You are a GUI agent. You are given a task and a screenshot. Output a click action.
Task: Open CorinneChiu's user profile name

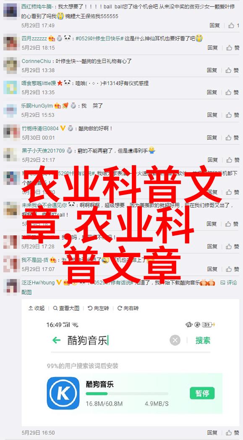(x=37, y=61)
